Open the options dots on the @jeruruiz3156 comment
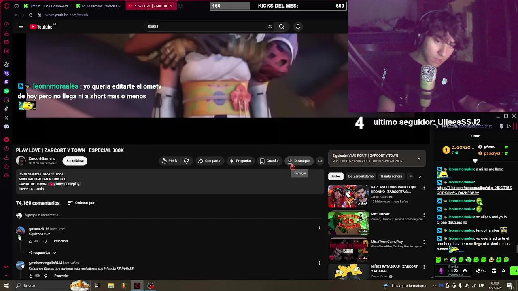 (319, 228)
